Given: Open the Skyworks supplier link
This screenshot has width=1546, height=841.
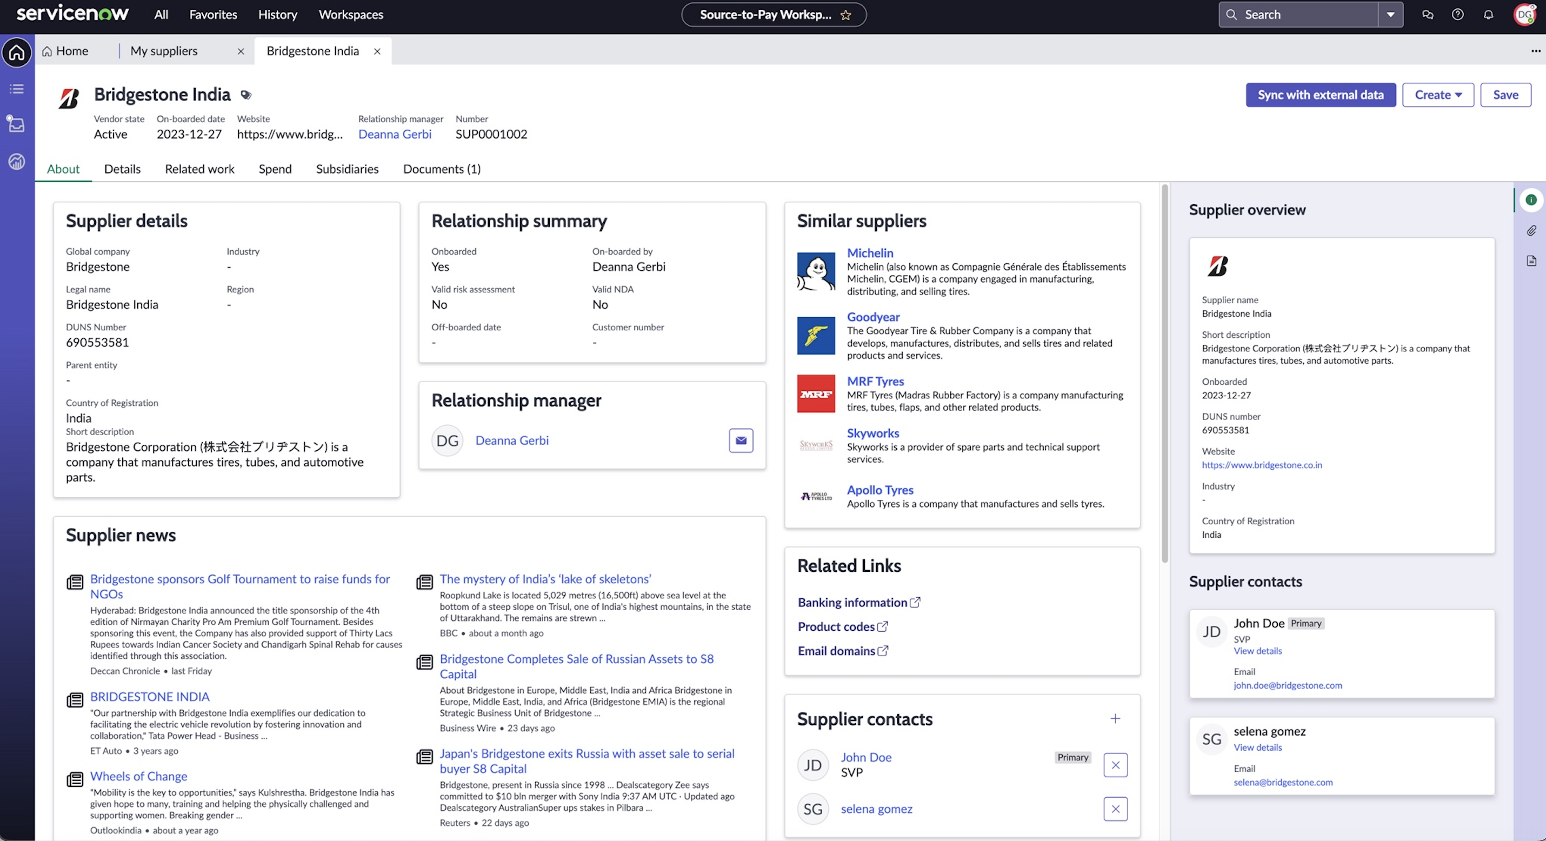Looking at the screenshot, I should pos(872,433).
